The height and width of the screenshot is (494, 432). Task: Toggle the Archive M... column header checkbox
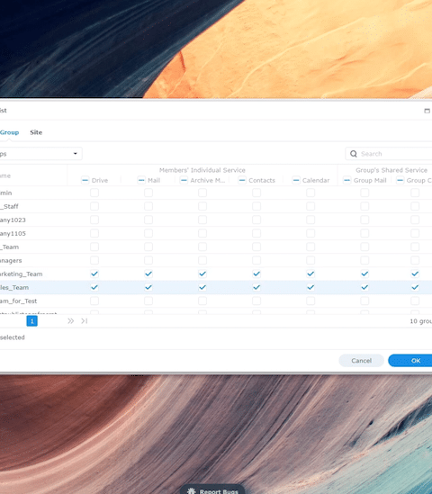coord(184,180)
